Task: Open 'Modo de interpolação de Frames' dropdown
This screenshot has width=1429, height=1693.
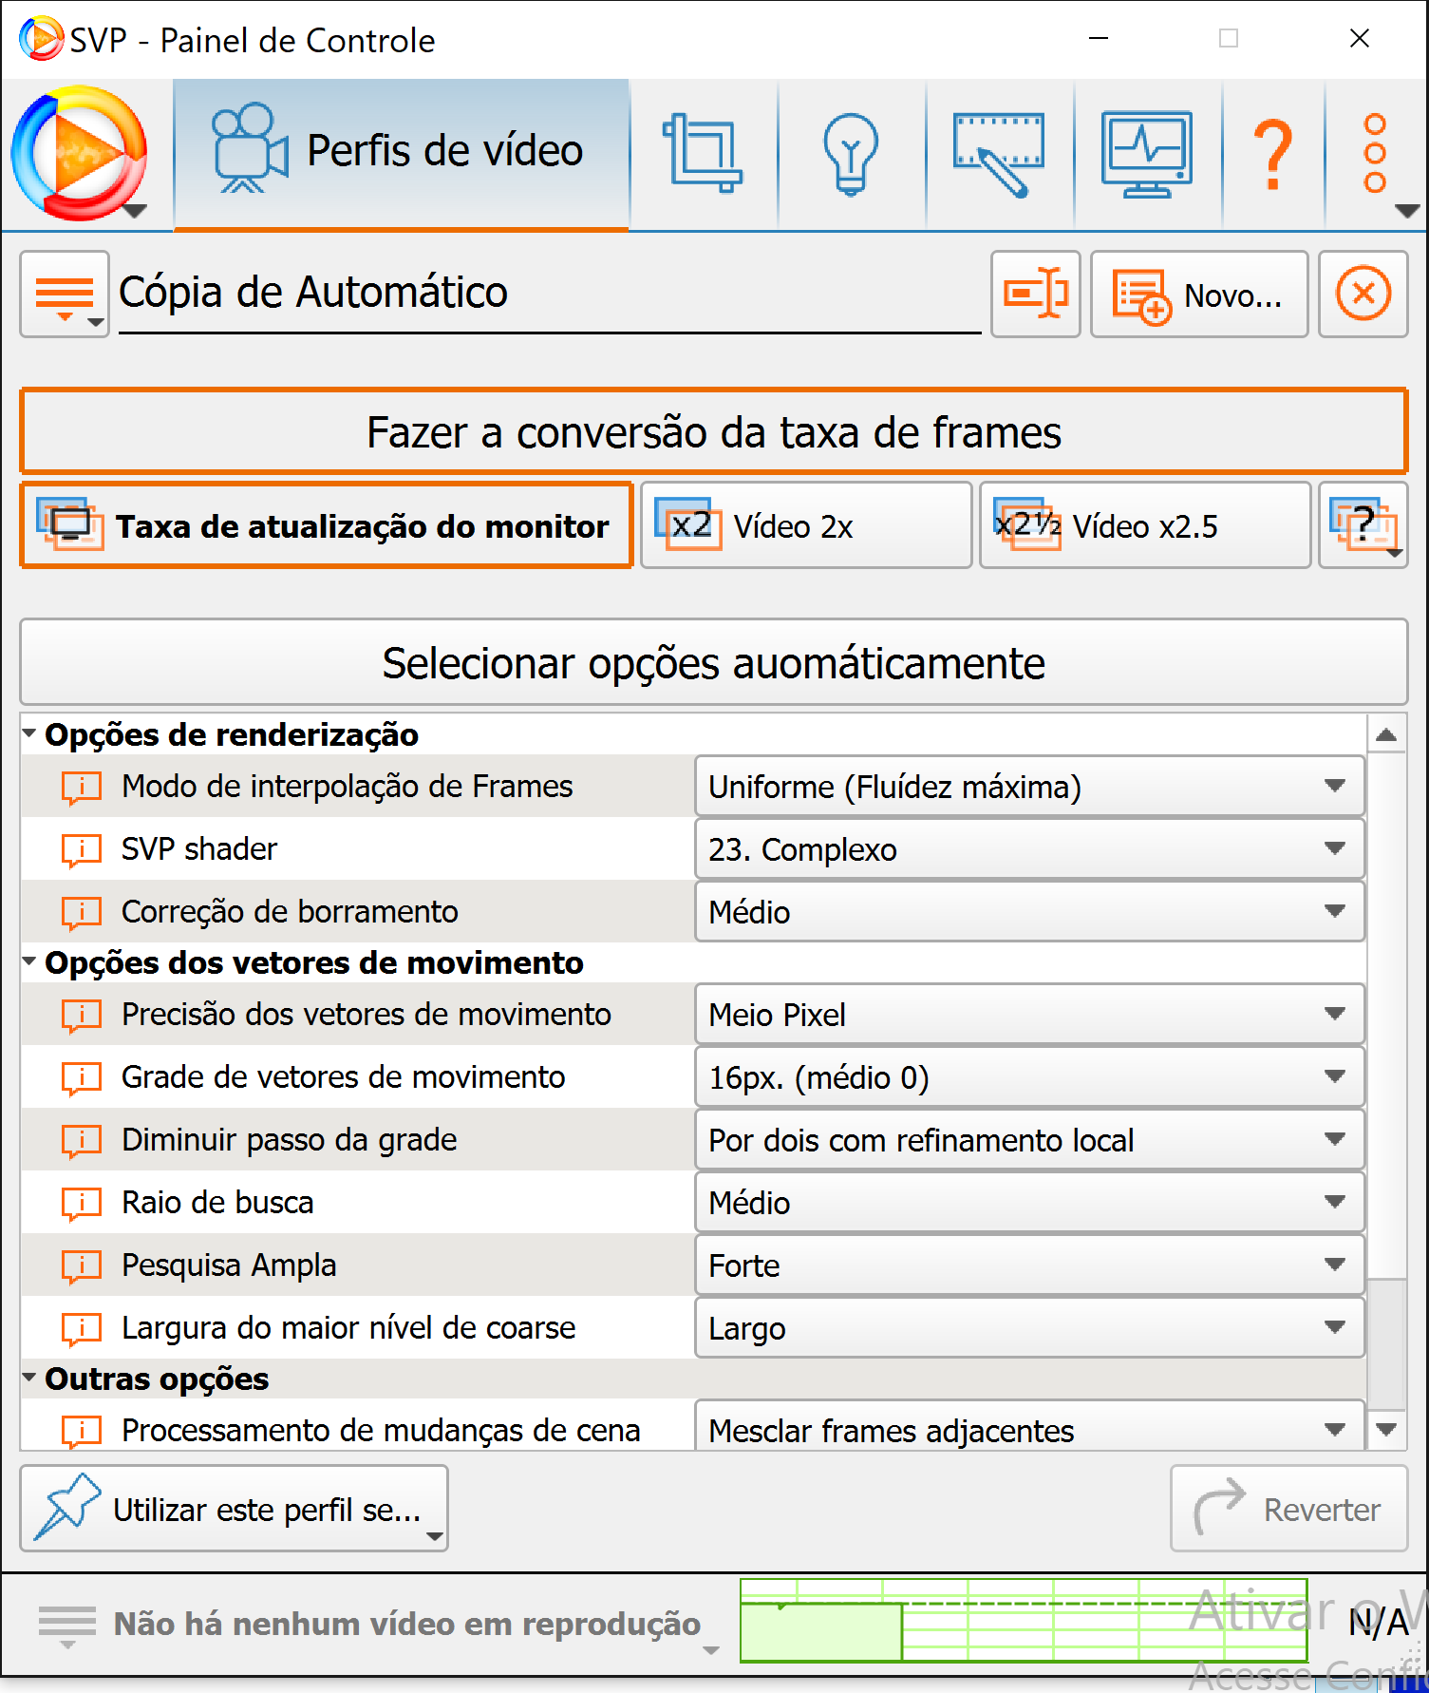Action: (x=1029, y=787)
